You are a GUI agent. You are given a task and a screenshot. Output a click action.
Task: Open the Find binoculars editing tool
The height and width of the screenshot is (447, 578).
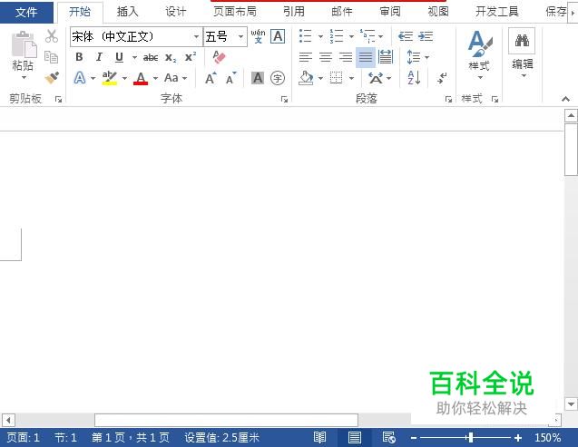coord(522,41)
